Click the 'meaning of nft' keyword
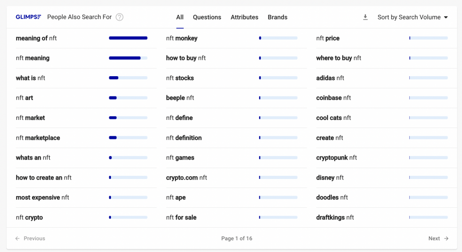Image resolution: width=462 pixels, height=252 pixels. (x=36, y=38)
